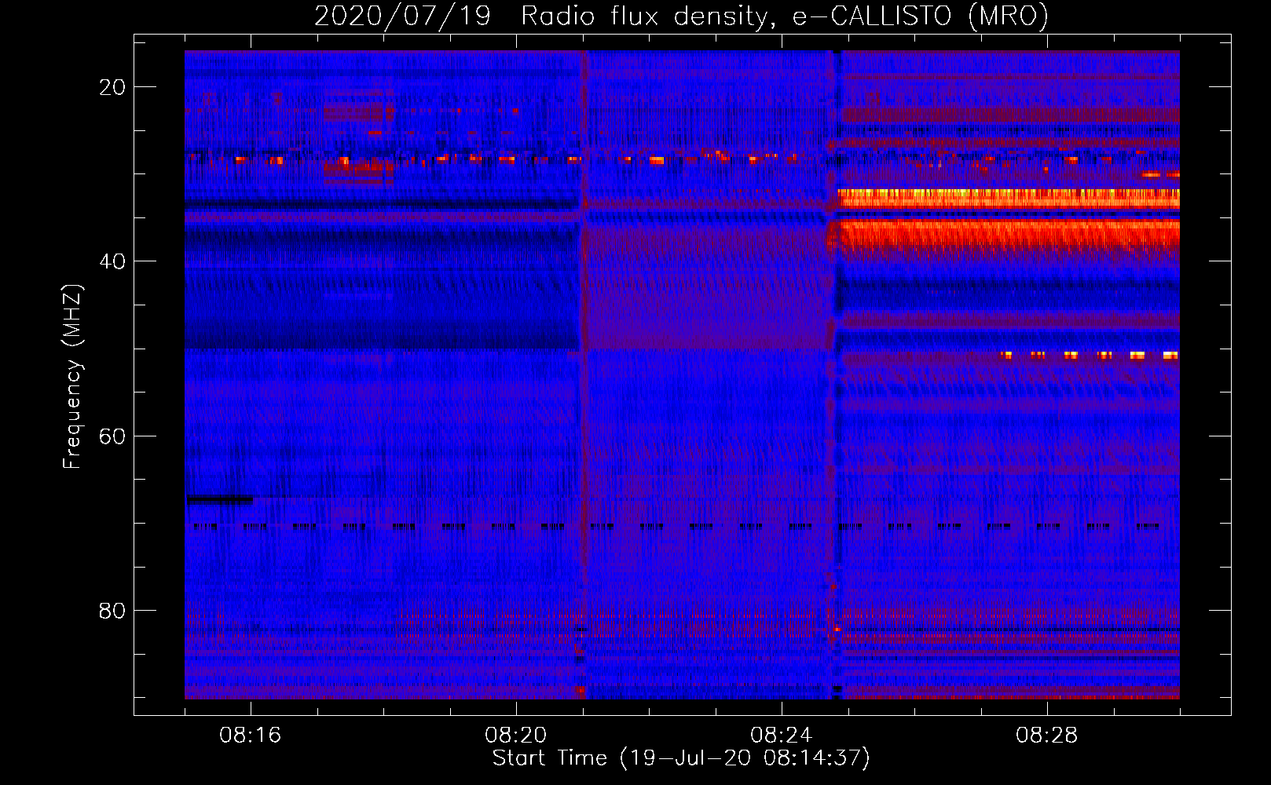
Task: Click the 08:16 time tick label
Action: (251, 736)
